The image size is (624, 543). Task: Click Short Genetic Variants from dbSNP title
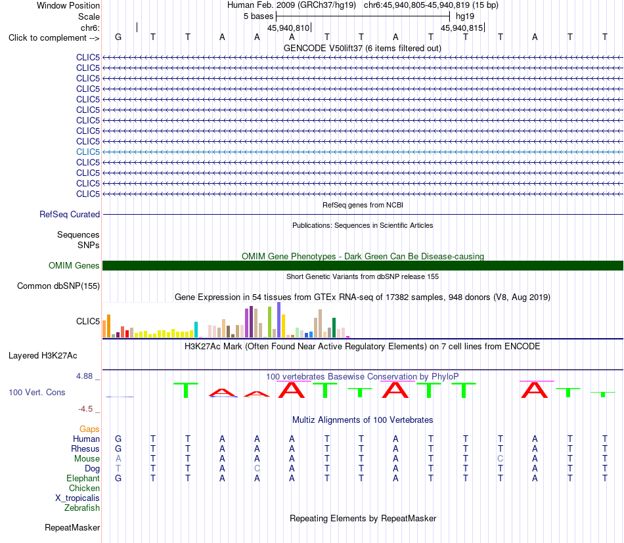click(363, 276)
